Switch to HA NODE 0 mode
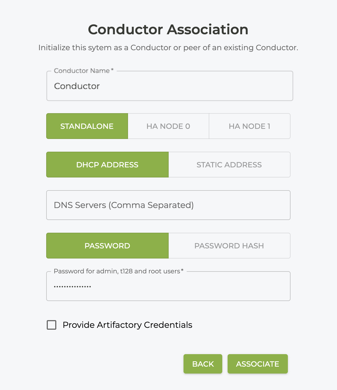Screen dimensions: 337x390 click(168, 126)
